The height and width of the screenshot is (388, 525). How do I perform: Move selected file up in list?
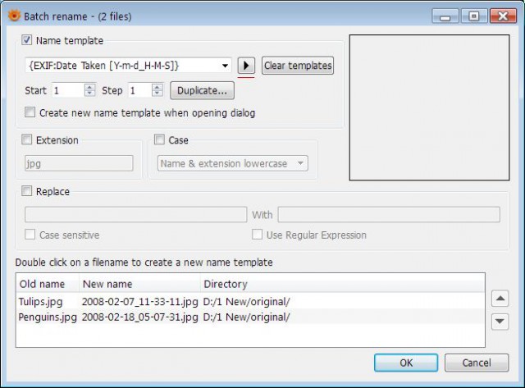(x=500, y=299)
